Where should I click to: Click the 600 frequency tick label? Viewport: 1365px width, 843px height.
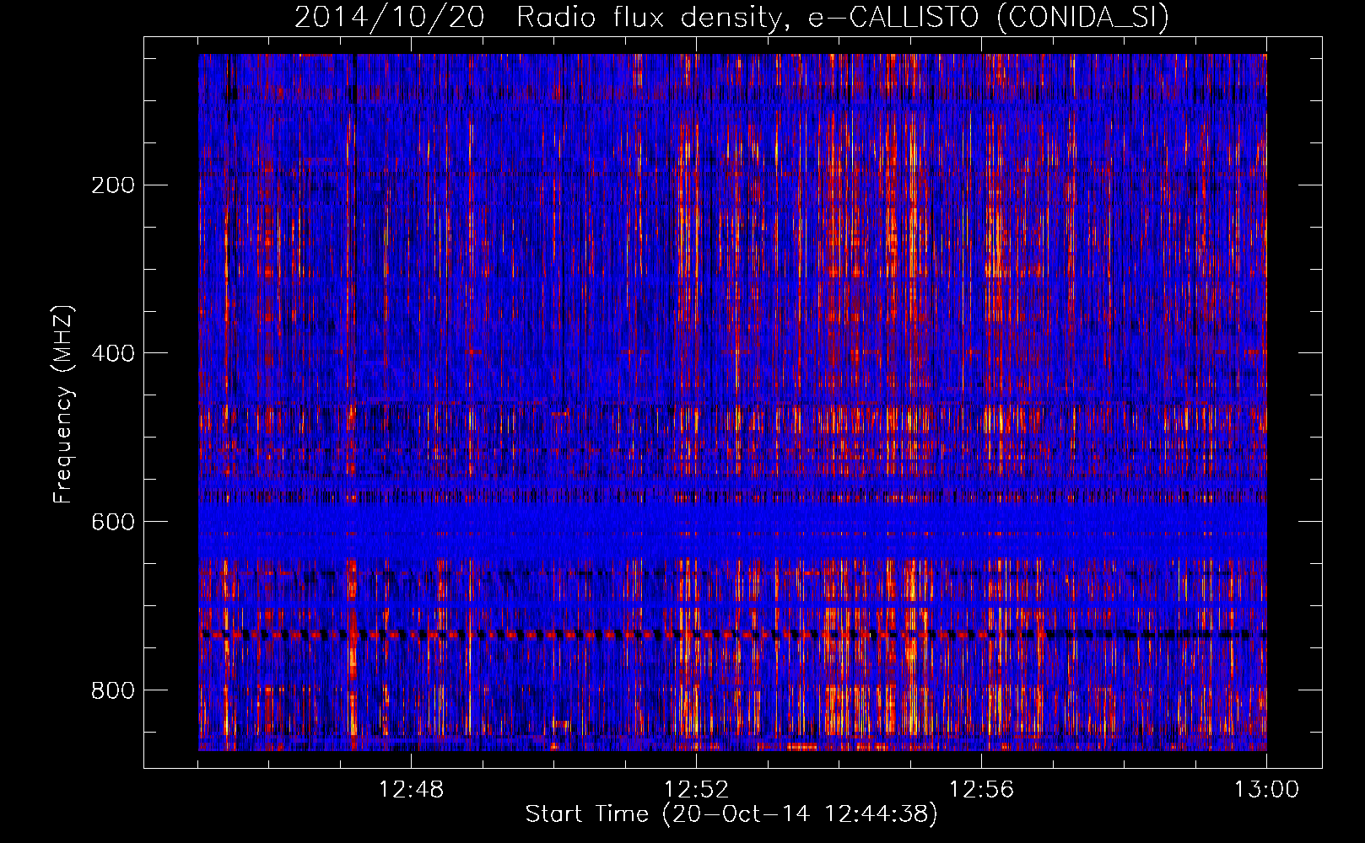point(113,522)
